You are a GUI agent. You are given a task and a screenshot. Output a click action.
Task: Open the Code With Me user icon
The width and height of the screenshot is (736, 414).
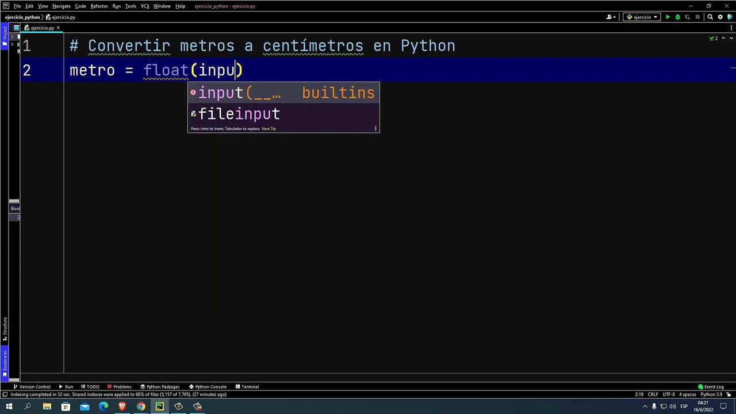click(611, 17)
